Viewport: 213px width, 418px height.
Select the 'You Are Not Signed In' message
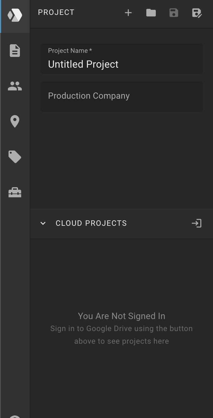[x=122, y=316]
